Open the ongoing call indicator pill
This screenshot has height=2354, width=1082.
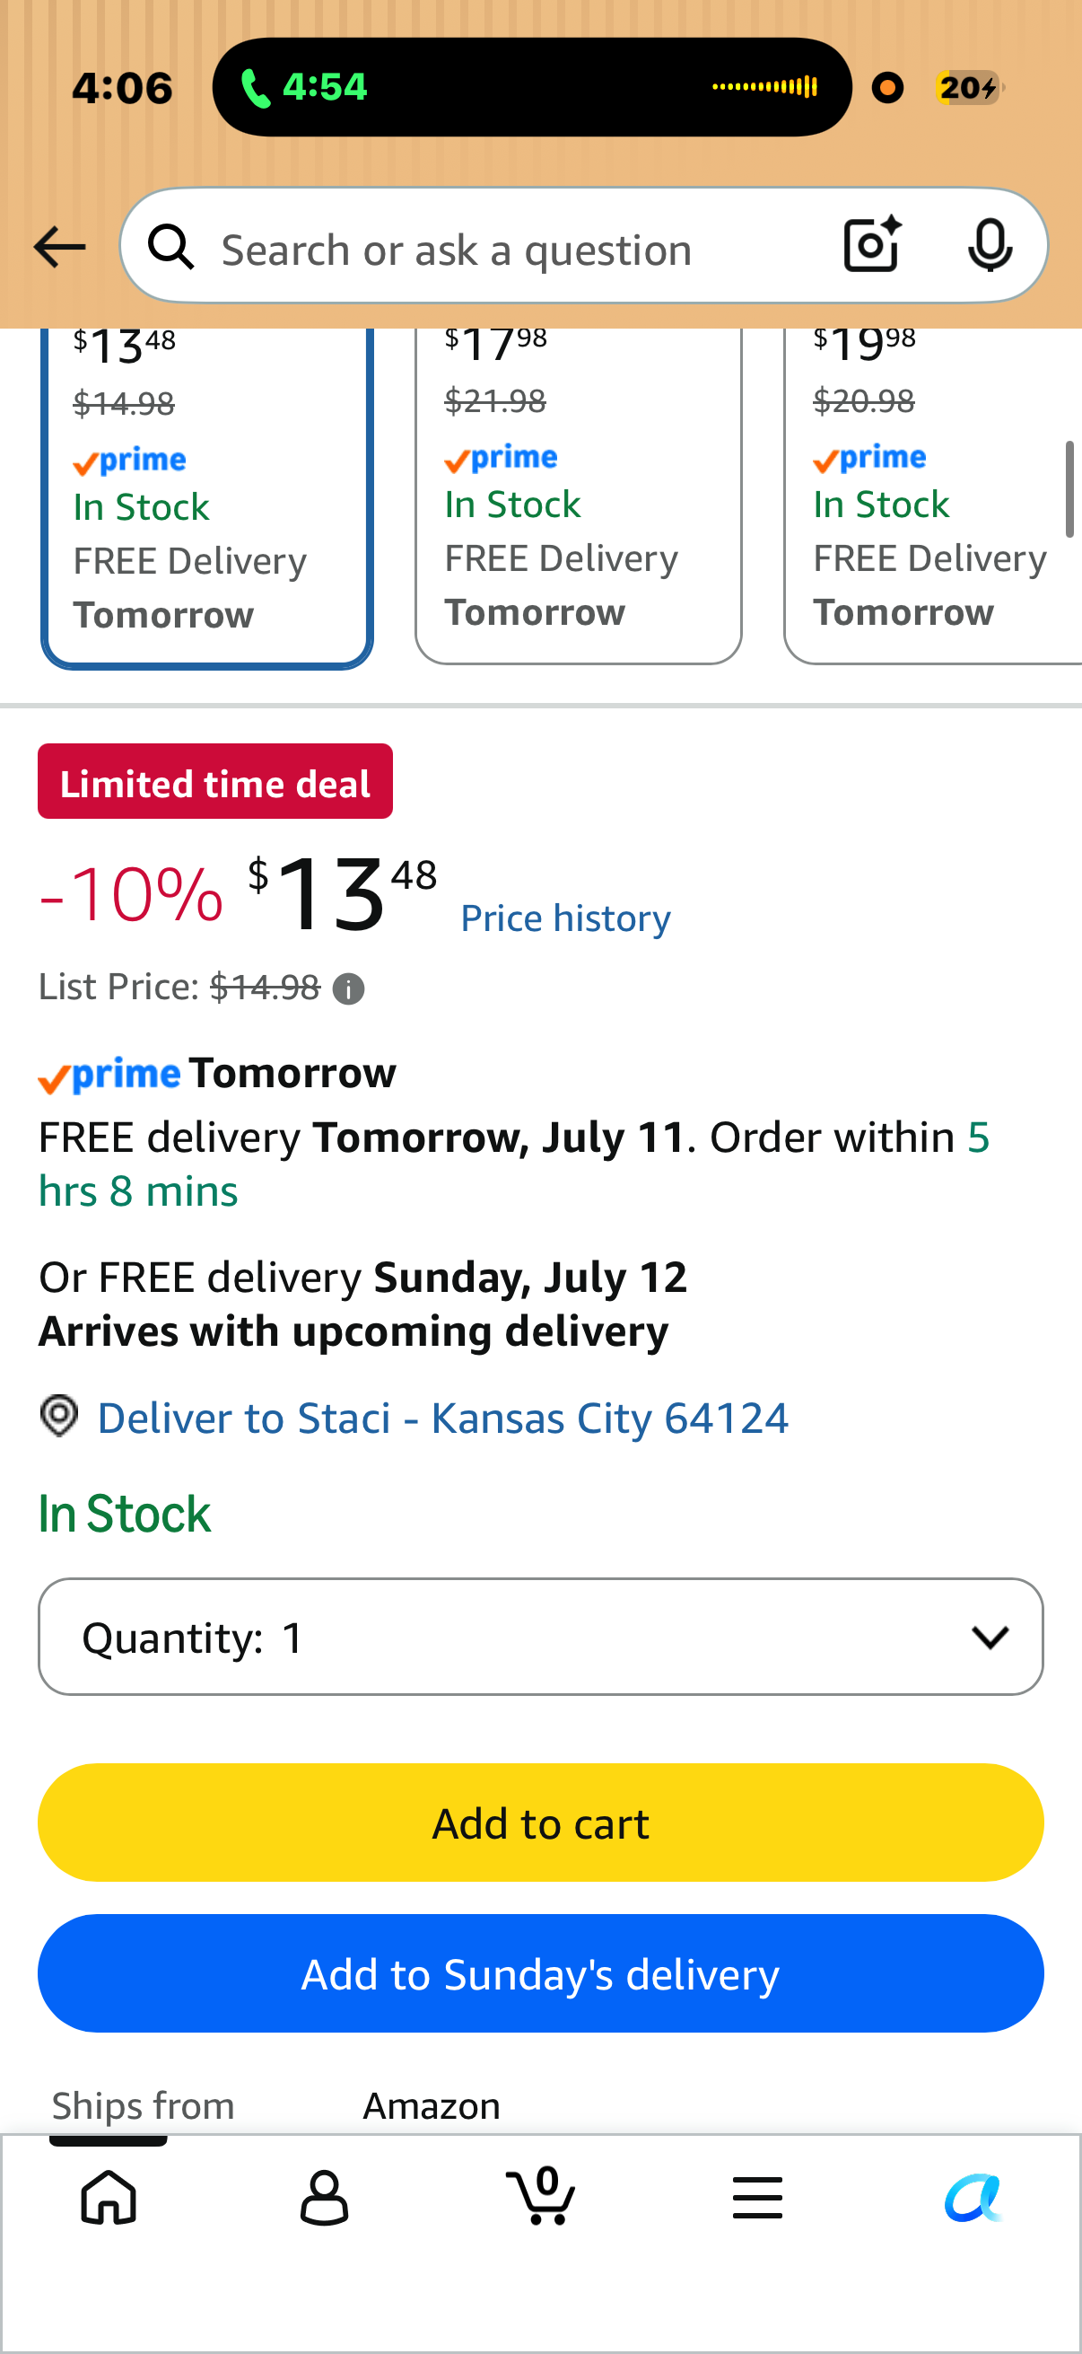(531, 87)
